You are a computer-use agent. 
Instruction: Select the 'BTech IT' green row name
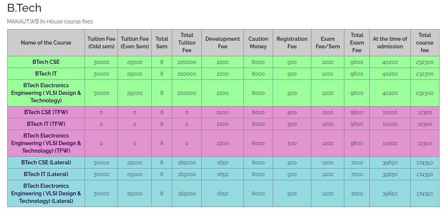[x=46, y=74]
